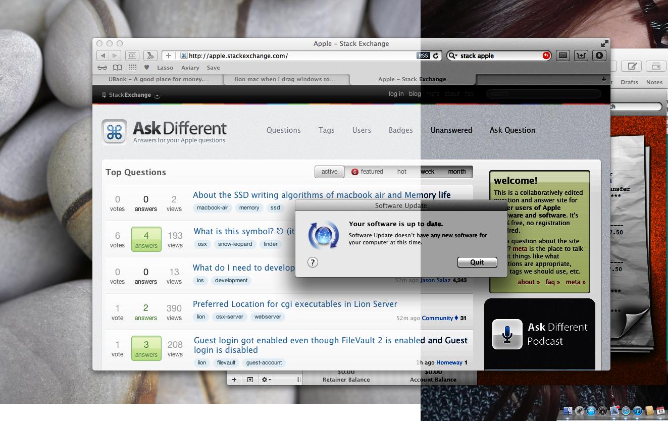The height and width of the screenshot is (421, 668).
Task: Add a new Safari tab
Action: (x=603, y=79)
